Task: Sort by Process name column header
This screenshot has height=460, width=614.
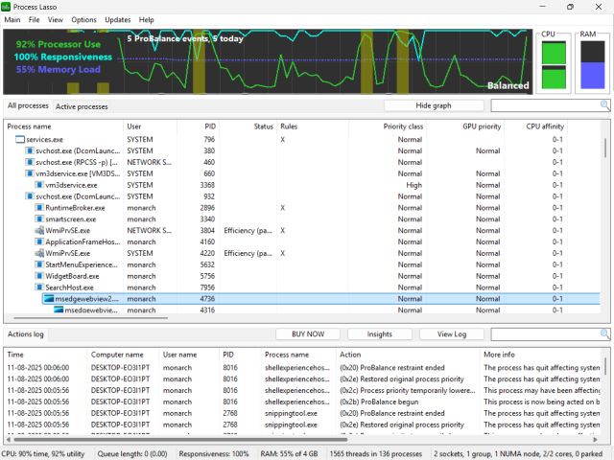Action: coord(63,126)
